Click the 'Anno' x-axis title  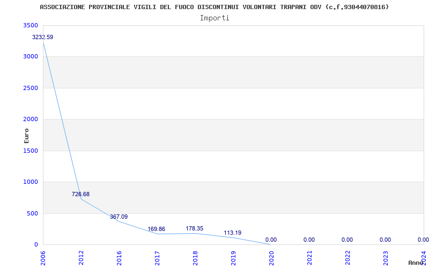click(416, 263)
